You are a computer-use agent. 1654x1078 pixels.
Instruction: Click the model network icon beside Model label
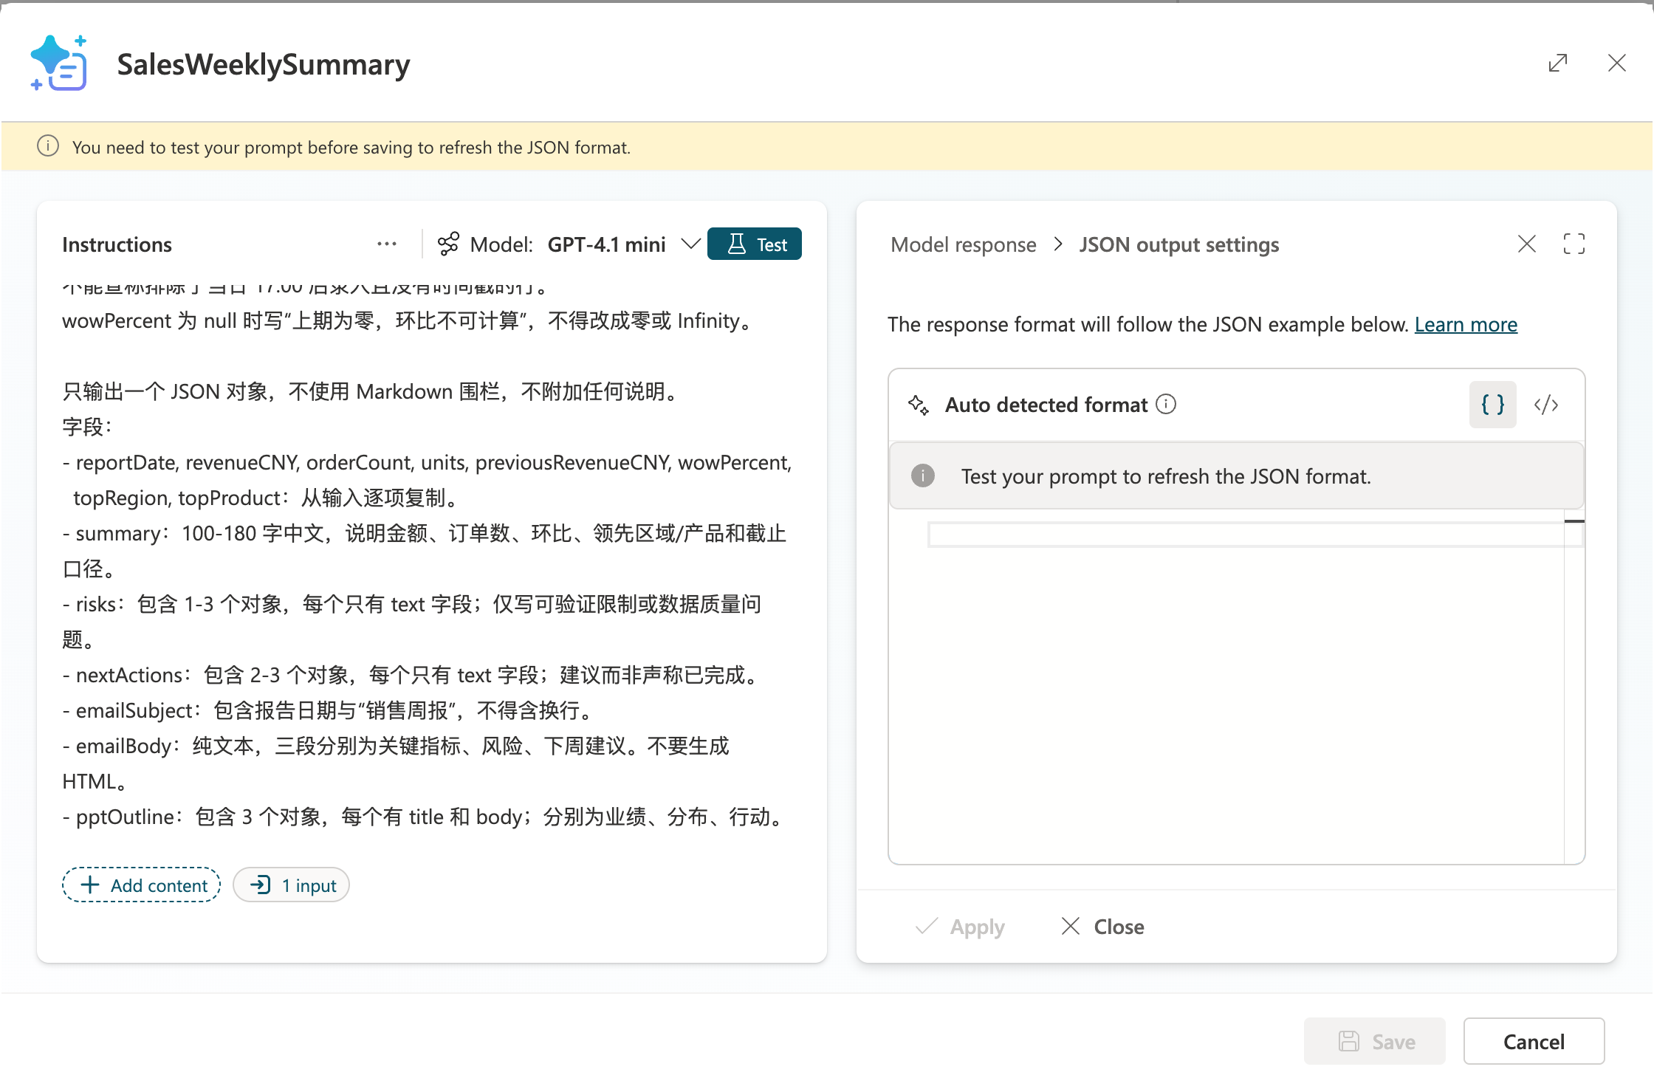pyautogui.click(x=448, y=244)
